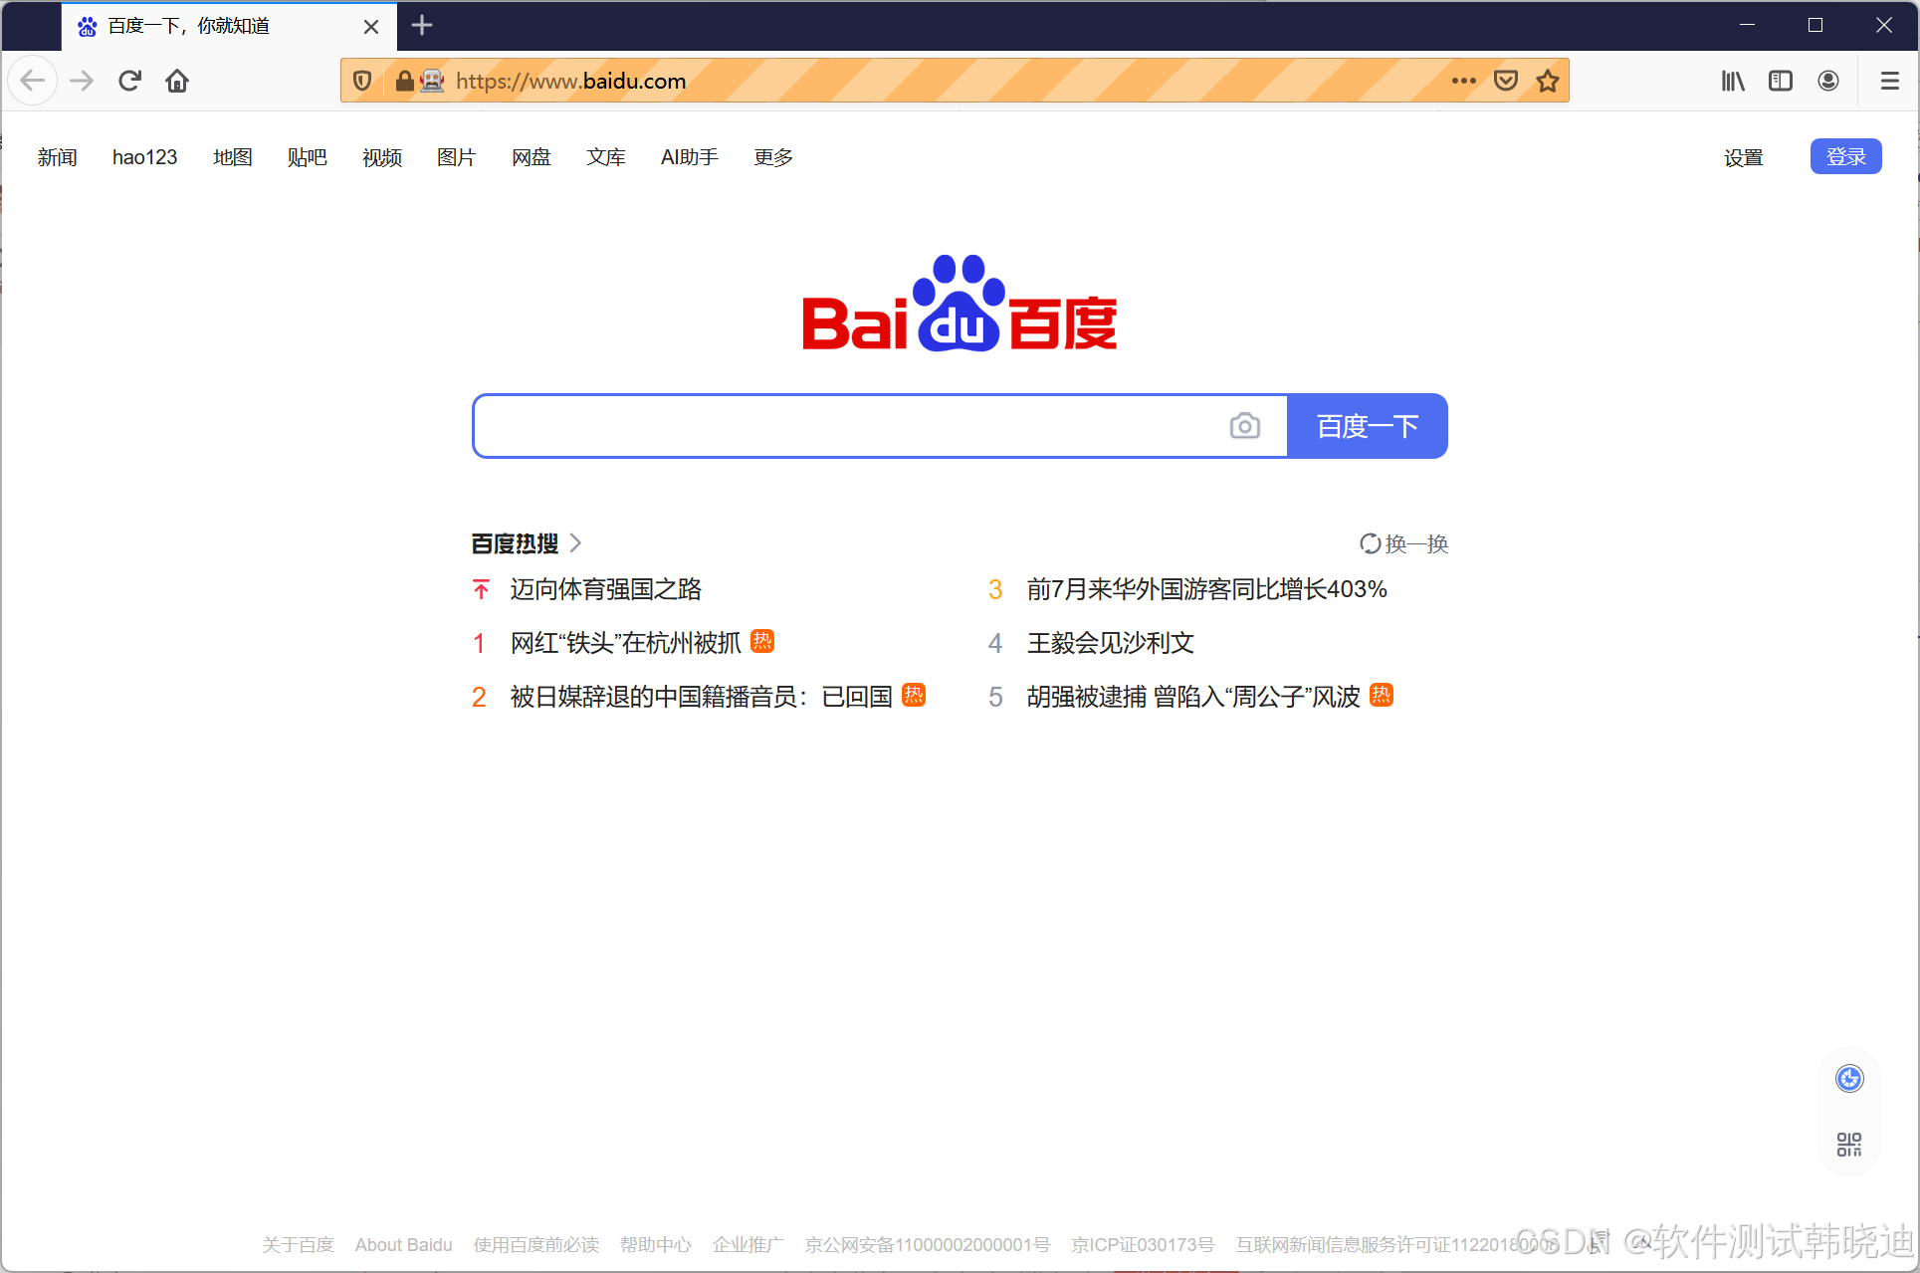Open 帮助中心 footer link
This screenshot has height=1273, width=1920.
(x=656, y=1244)
